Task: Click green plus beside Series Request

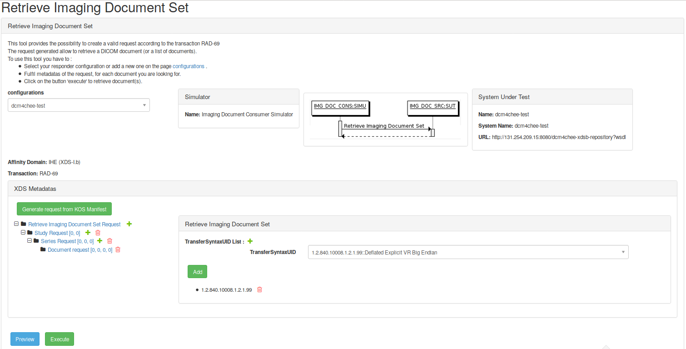Action: pyautogui.click(x=100, y=241)
